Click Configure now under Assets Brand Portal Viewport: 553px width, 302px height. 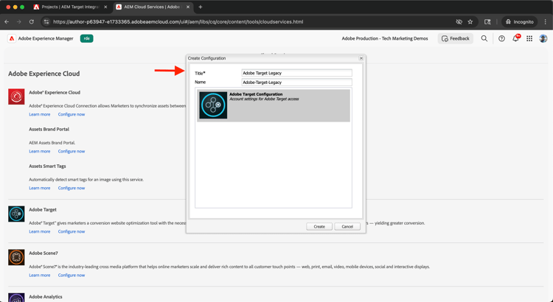pyautogui.click(x=72, y=151)
